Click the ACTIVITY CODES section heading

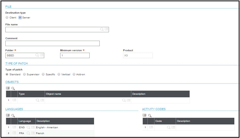point(154,109)
